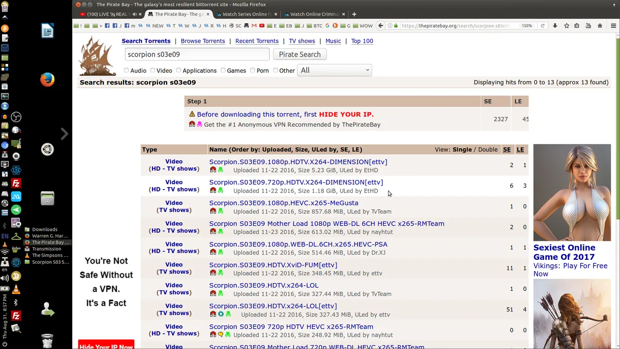
Task: Click nayhtut uploader of Mother Load 1080p
Action: coord(382,232)
